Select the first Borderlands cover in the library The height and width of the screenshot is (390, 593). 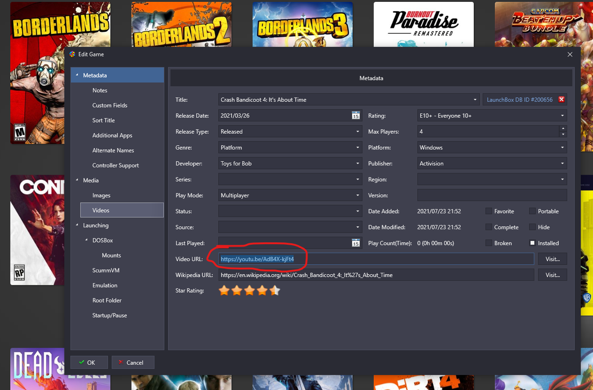coord(60,73)
